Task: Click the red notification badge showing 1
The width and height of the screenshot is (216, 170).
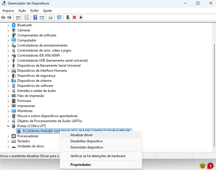Action: [x=210, y=165]
